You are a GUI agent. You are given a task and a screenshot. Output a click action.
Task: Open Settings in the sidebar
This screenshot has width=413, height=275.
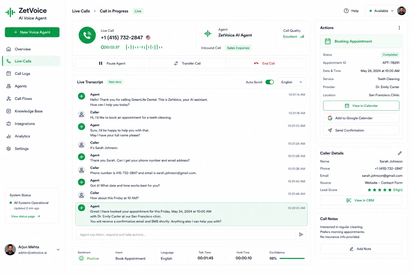tap(31, 149)
